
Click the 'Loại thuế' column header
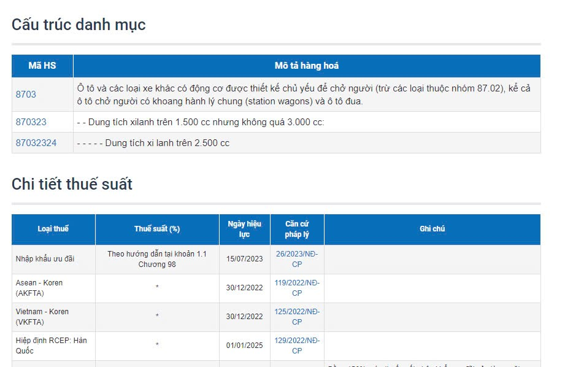click(53, 229)
